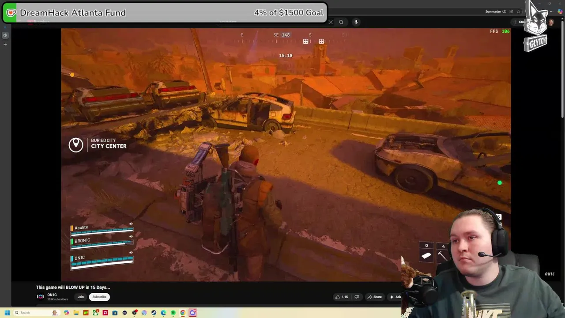Open browser settings and more menu
The height and width of the screenshot is (318, 565).
[552, 11]
